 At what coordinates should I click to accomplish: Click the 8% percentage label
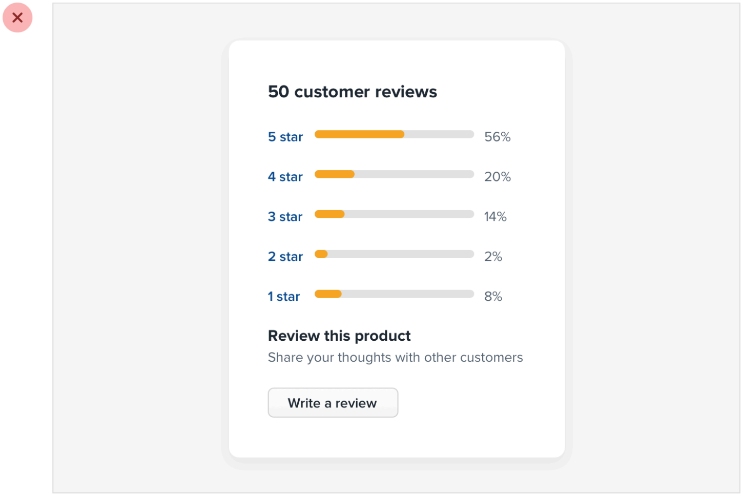[493, 297]
